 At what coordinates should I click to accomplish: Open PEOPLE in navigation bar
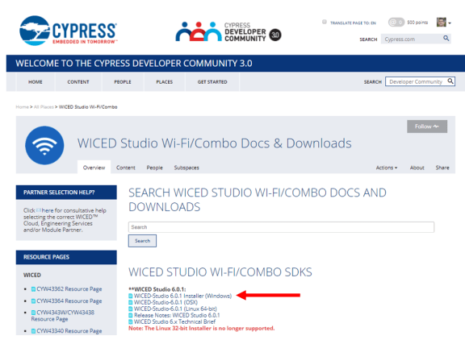coord(123,82)
